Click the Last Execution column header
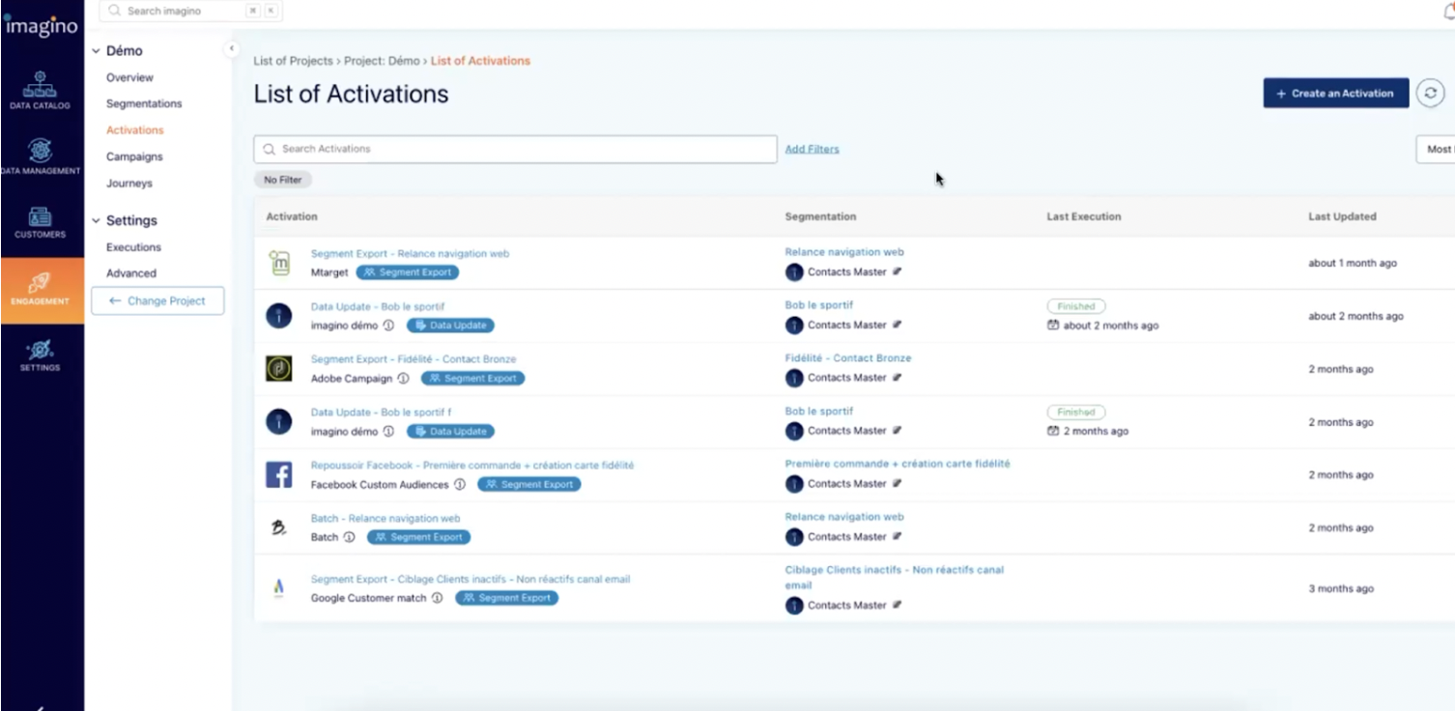Viewport: 1455px width, 711px height. pos(1084,216)
